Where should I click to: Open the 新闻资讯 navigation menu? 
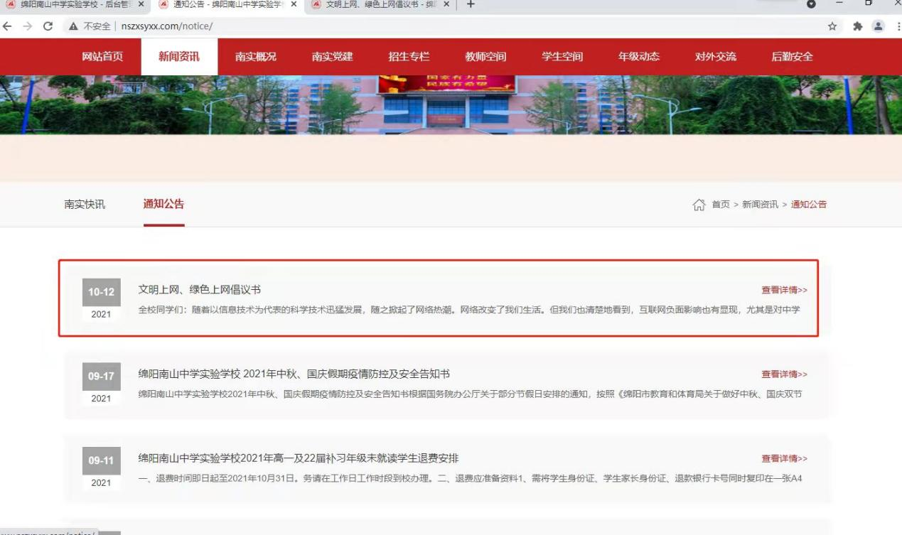[x=179, y=55]
